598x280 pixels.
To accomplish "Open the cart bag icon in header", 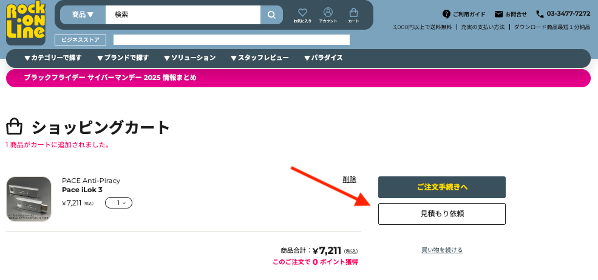I will [353, 13].
